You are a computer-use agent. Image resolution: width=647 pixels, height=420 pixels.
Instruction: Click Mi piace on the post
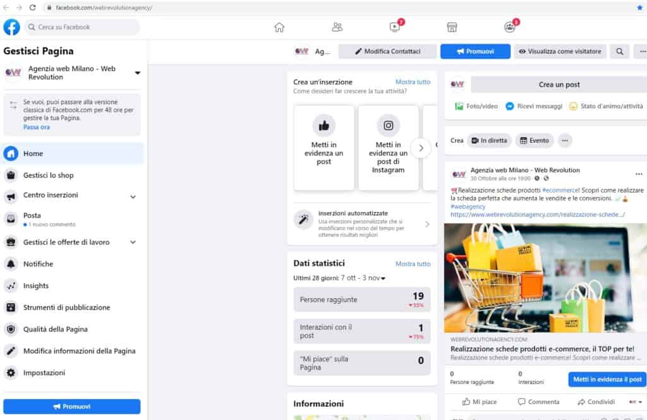click(480, 402)
